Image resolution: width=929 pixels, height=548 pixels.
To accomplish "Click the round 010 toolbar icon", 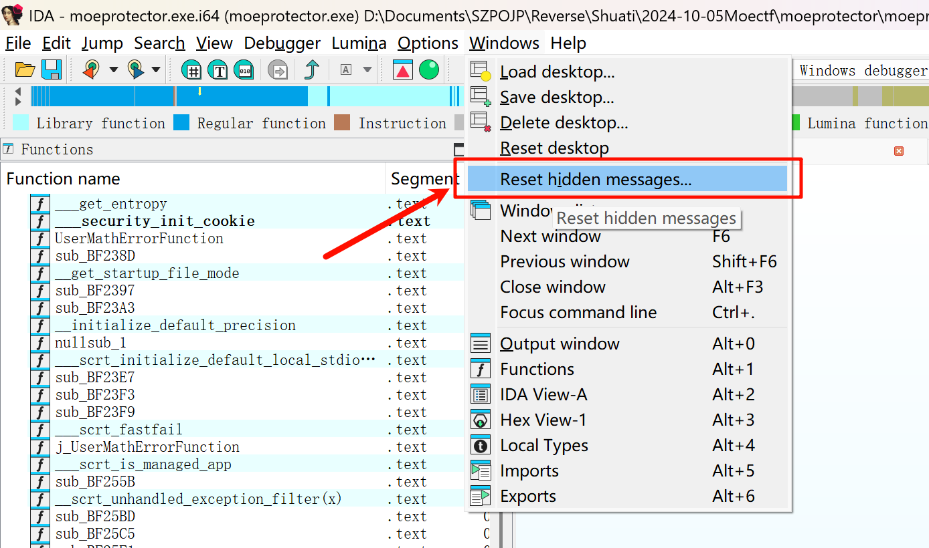I will tap(244, 70).
